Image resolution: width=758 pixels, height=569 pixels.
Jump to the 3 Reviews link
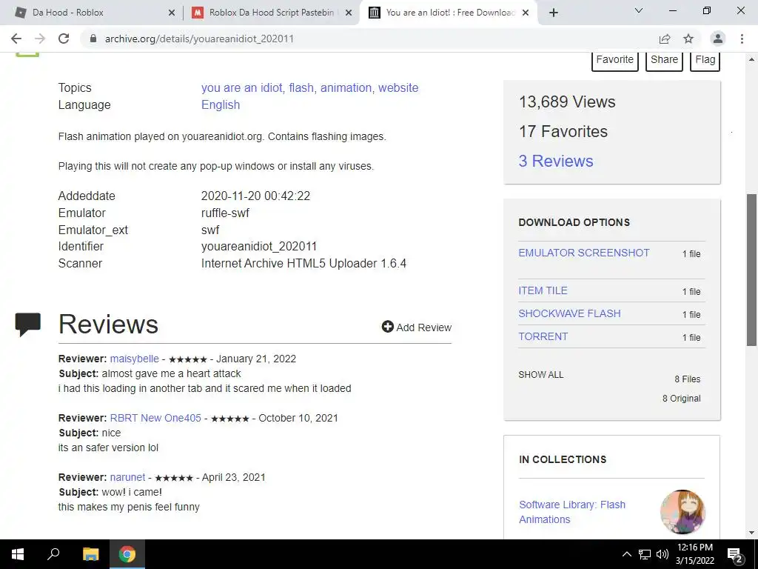pos(556,161)
